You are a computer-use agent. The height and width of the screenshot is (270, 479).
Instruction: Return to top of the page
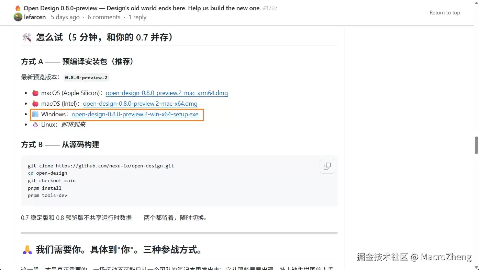pyautogui.click(x=445, y=13)
